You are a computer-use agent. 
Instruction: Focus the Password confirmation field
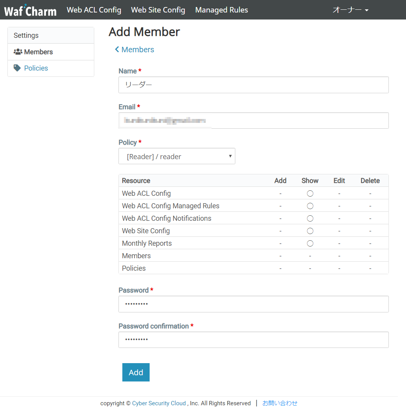click(253, 340)
